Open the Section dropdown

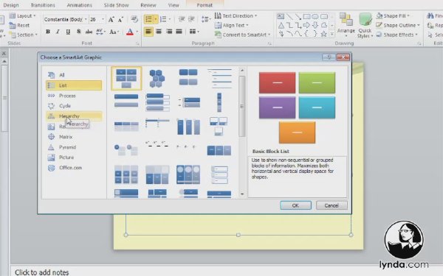click(23, 35)
